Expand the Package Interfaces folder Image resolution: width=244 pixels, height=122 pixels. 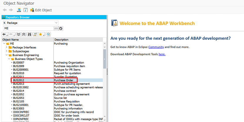6,47
